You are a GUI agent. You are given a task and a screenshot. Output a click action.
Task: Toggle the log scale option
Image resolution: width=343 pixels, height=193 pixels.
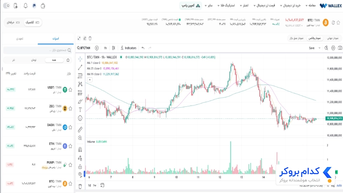(333, 186)
